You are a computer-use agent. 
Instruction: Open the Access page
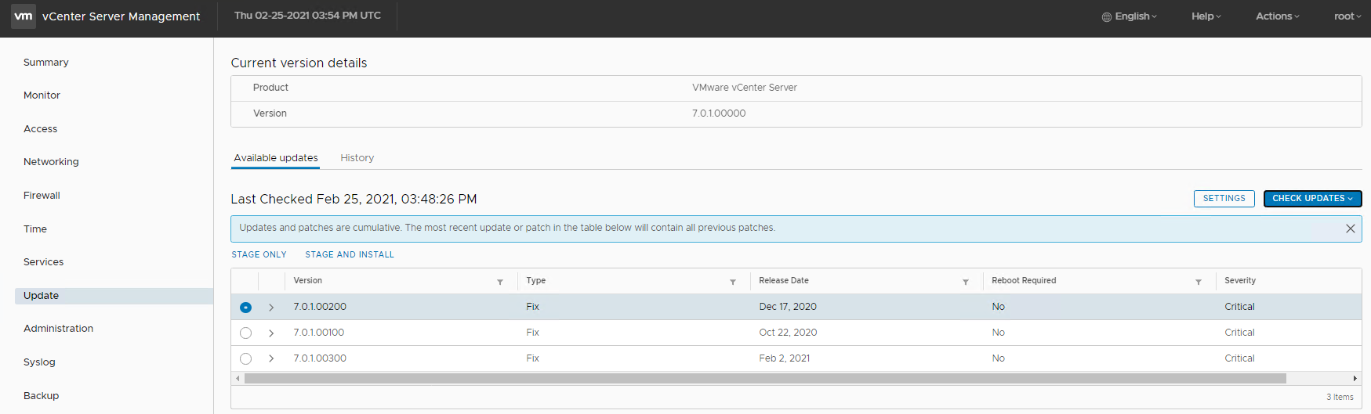click(x=41, y=129)
